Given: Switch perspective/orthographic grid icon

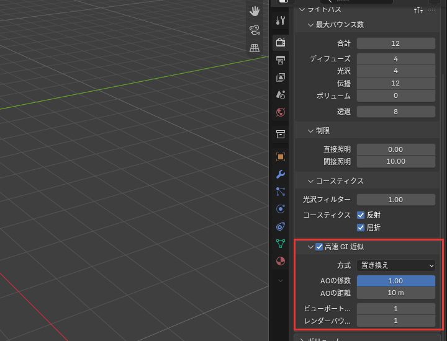Looking at the screenshot, I should point(255,48).
